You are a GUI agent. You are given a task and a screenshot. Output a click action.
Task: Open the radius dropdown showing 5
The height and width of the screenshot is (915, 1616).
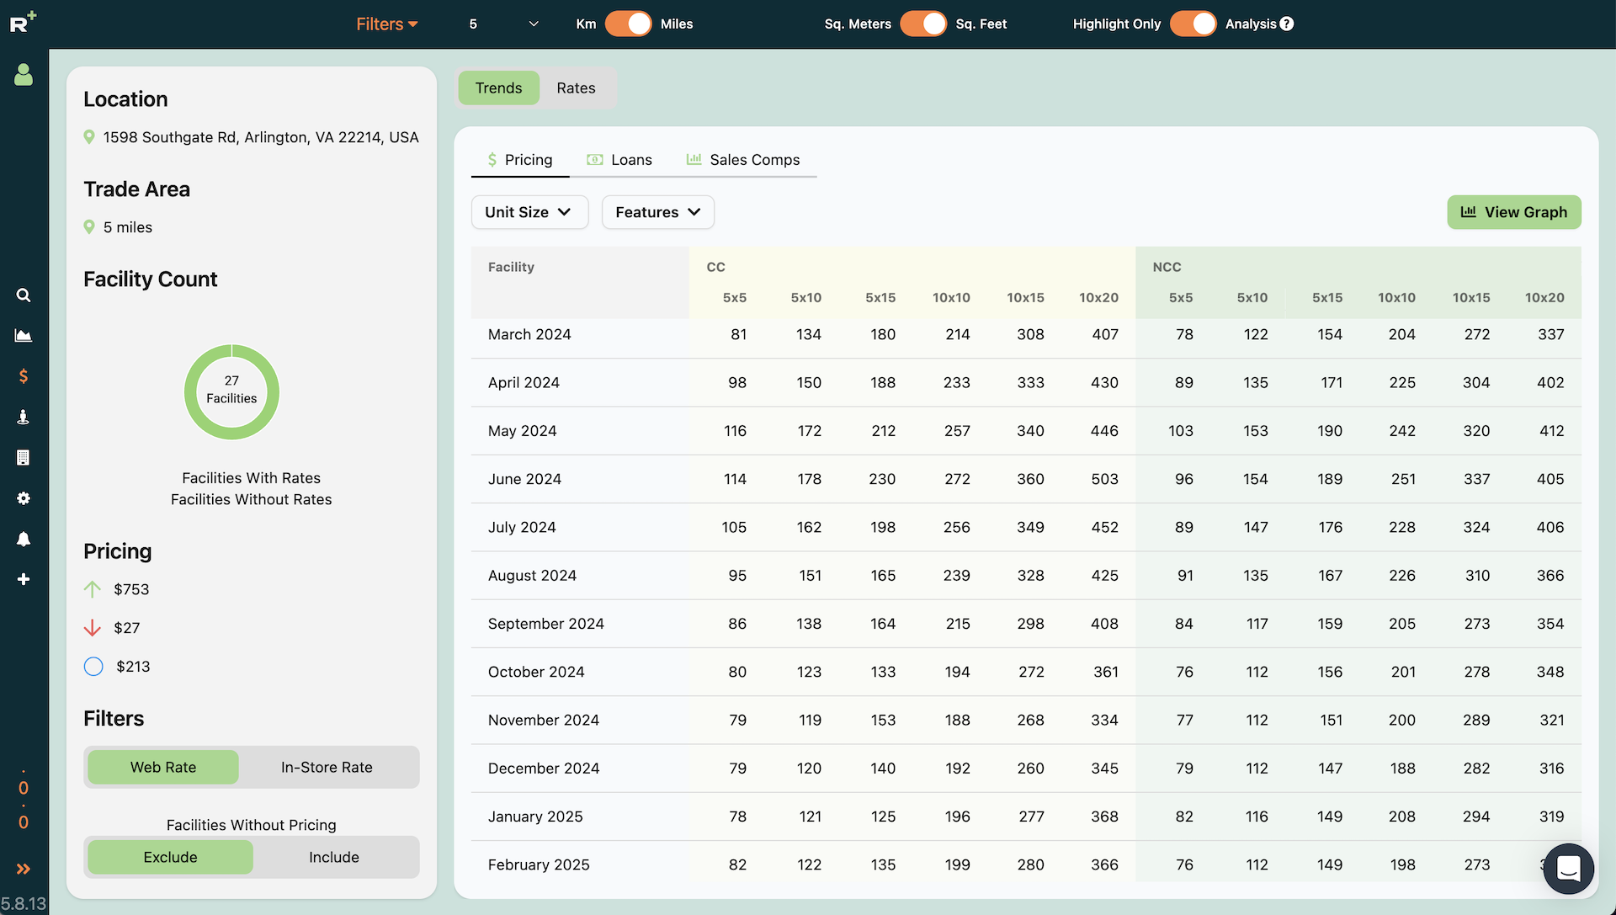point(503,24)
